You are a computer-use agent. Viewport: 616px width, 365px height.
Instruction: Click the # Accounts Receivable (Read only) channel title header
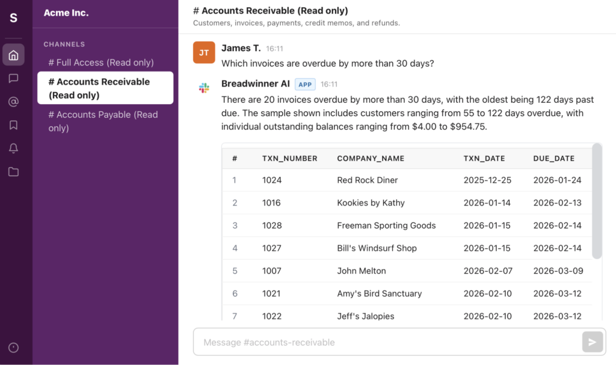click(x=271, y=11)
